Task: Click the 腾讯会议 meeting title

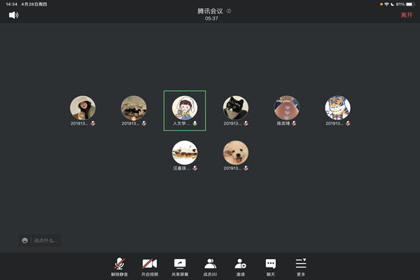Action: click(210, 11)
